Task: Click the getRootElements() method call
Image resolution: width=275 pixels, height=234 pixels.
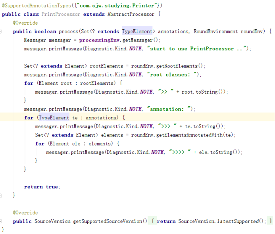Action: coord(179,66)
